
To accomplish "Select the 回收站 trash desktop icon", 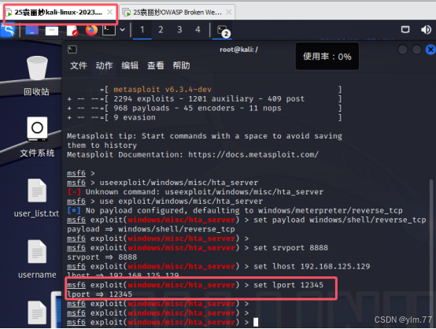I will 37,76.
